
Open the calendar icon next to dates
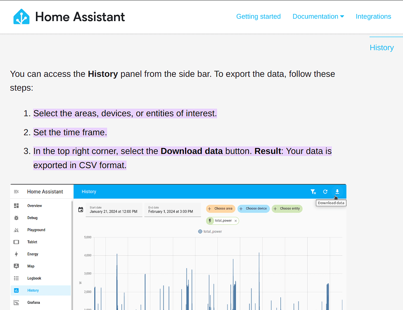(x=81, y=210)
